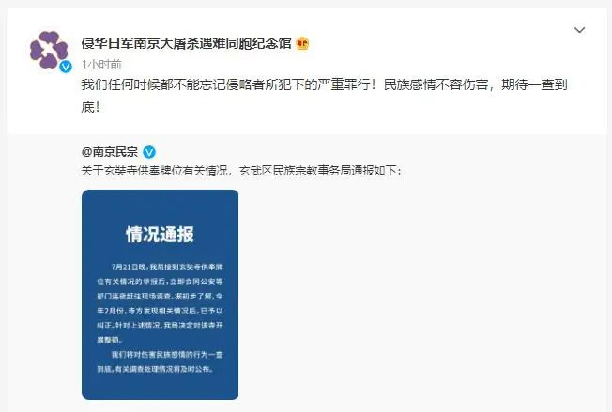Click the trailing 底！ line of the post
Viewport: 612px width, 412px height.
pos(90,106)
